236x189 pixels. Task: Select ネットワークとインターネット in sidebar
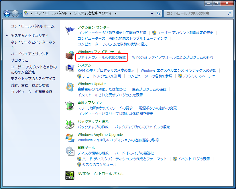pyautogui.click(x=33, y=45)
